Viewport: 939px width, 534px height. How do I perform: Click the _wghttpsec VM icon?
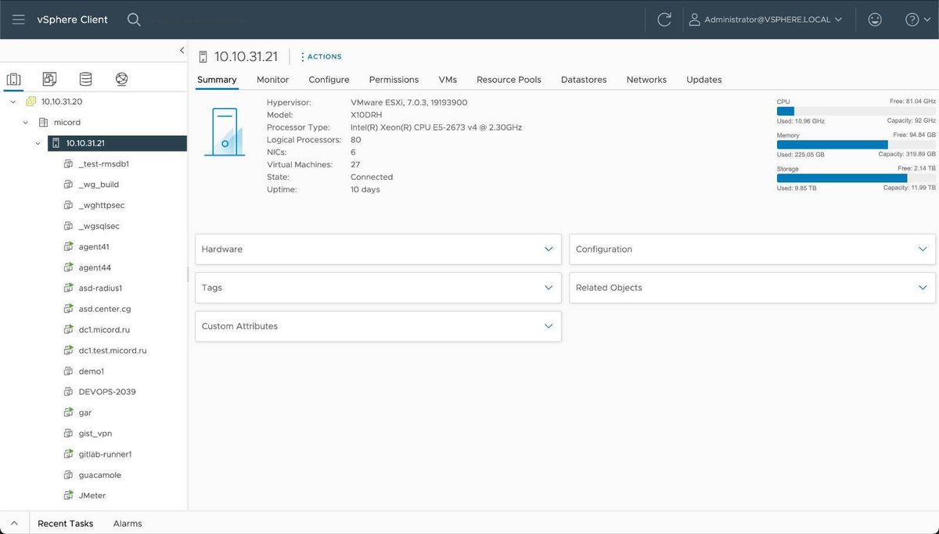click(68, 206)
